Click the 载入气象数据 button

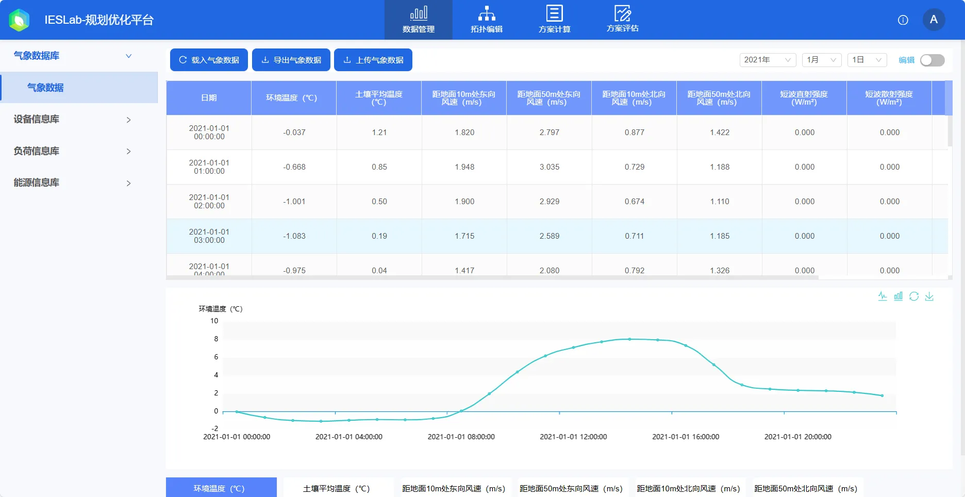tap(209, 60)
